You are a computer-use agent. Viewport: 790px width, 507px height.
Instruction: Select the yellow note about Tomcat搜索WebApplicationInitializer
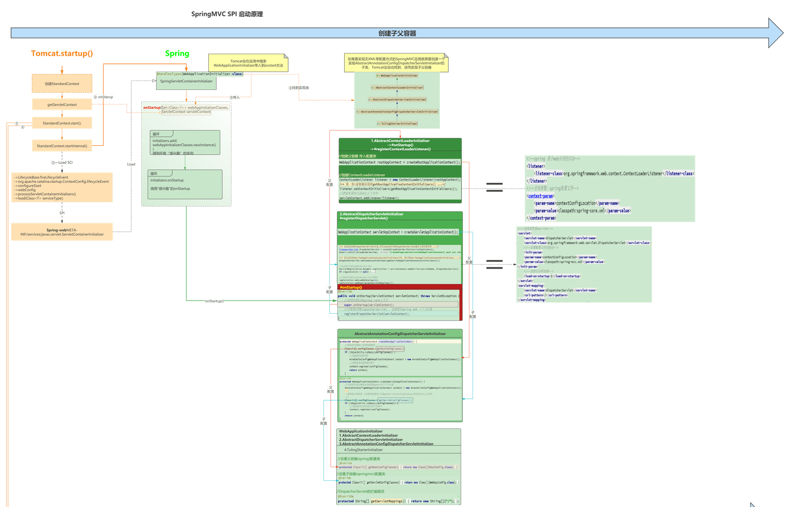coord(248,63)
